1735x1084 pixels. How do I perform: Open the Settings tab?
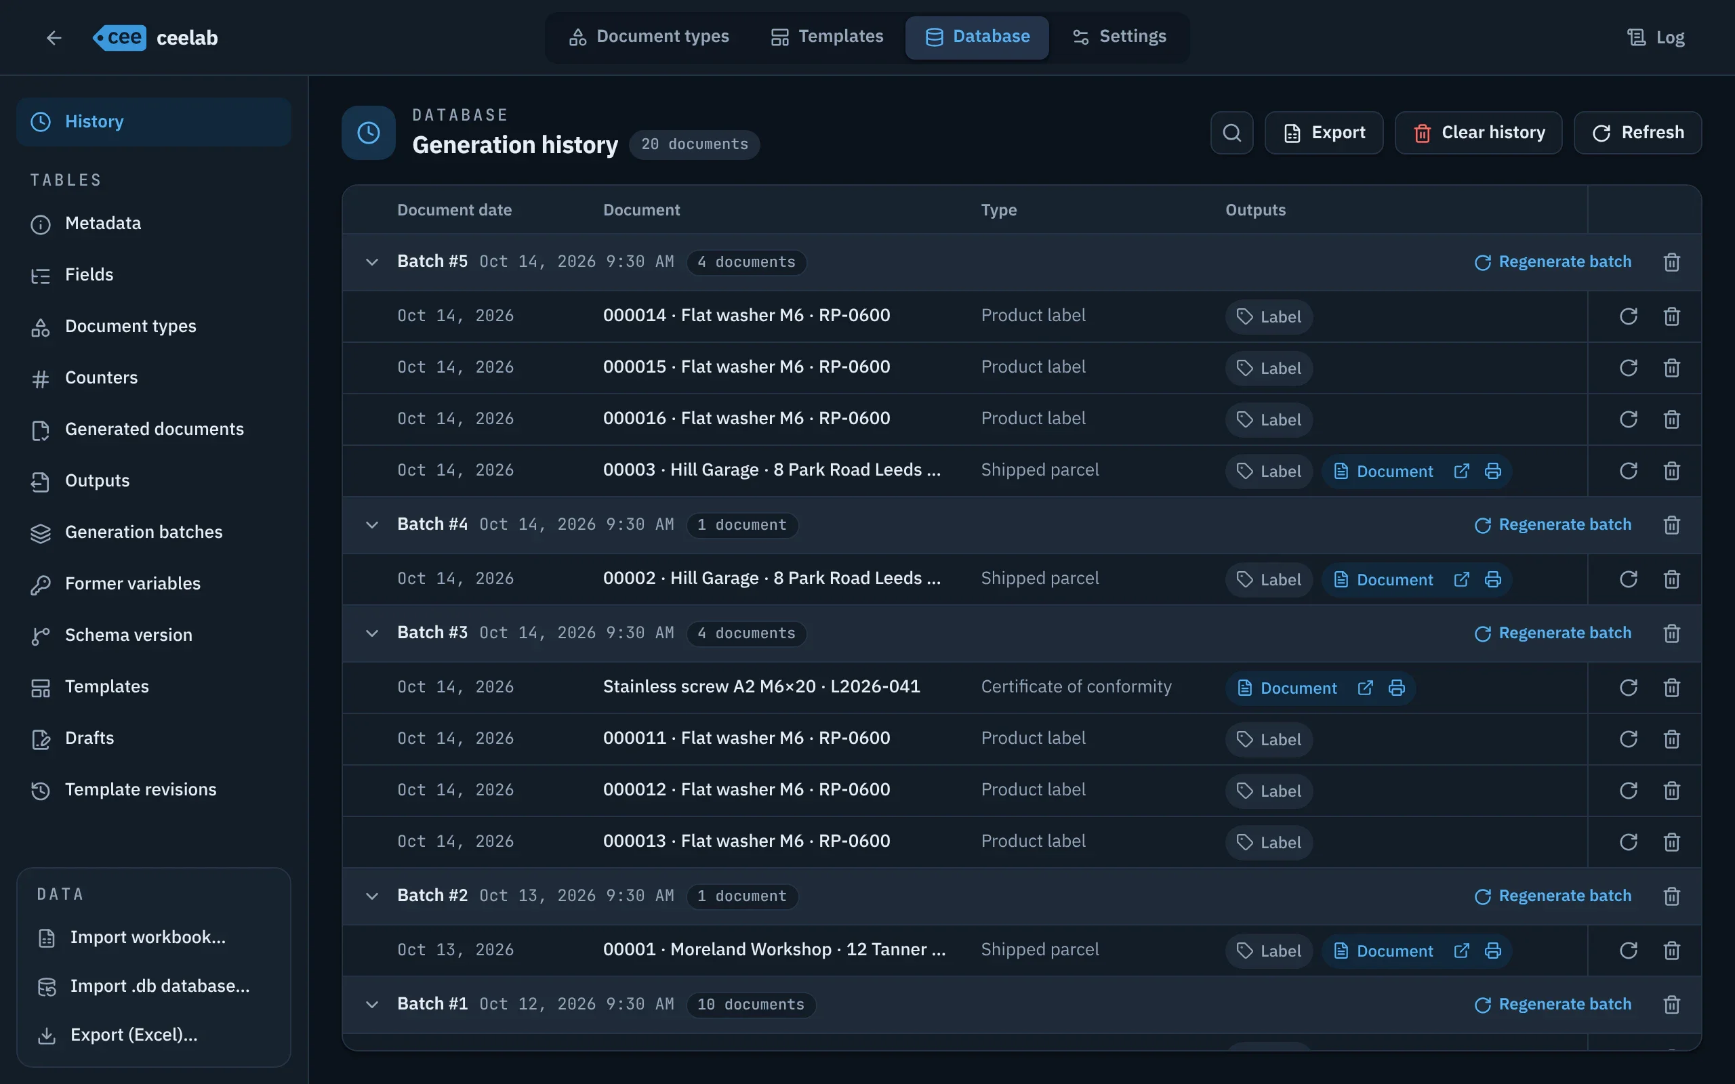point(1118,37)
